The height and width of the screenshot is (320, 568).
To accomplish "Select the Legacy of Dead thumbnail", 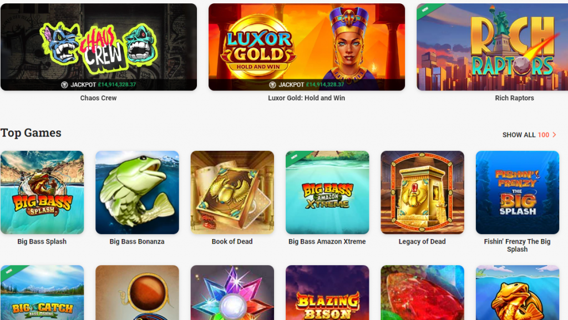I will tap(422, 192).
